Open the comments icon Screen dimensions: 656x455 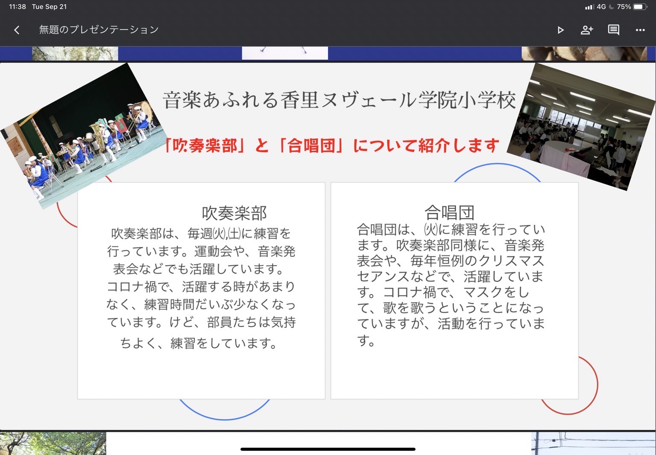[614, 30]
